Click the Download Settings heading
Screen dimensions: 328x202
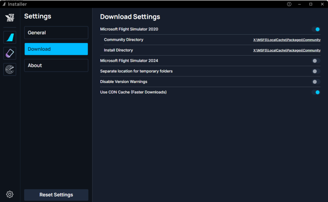pyautogui.click(x=130, y=17)
